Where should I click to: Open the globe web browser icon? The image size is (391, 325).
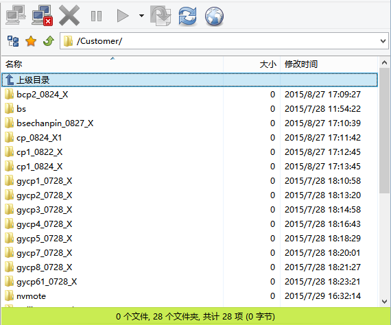[x=214, y=16]
